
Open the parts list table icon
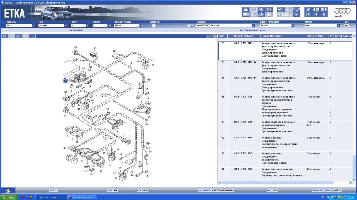point(246,14)
